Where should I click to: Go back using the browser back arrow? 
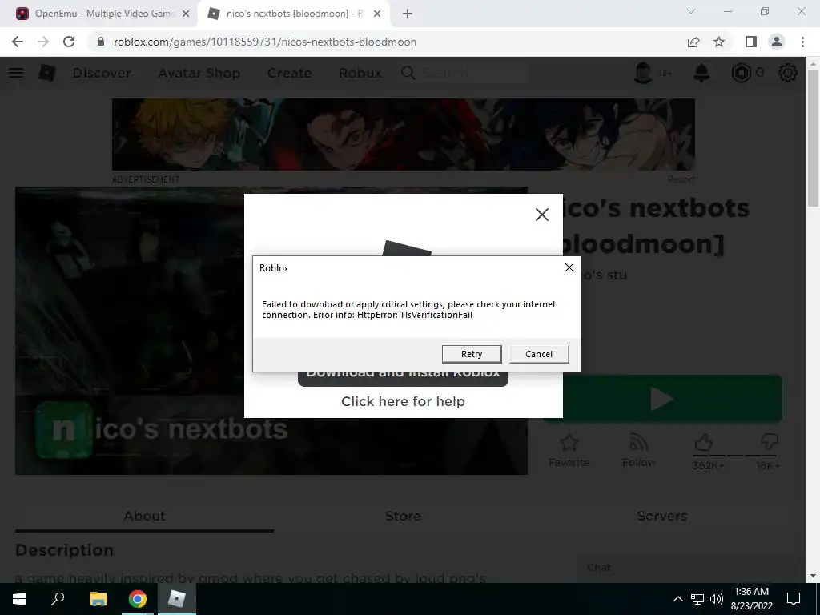click(18, 42)
